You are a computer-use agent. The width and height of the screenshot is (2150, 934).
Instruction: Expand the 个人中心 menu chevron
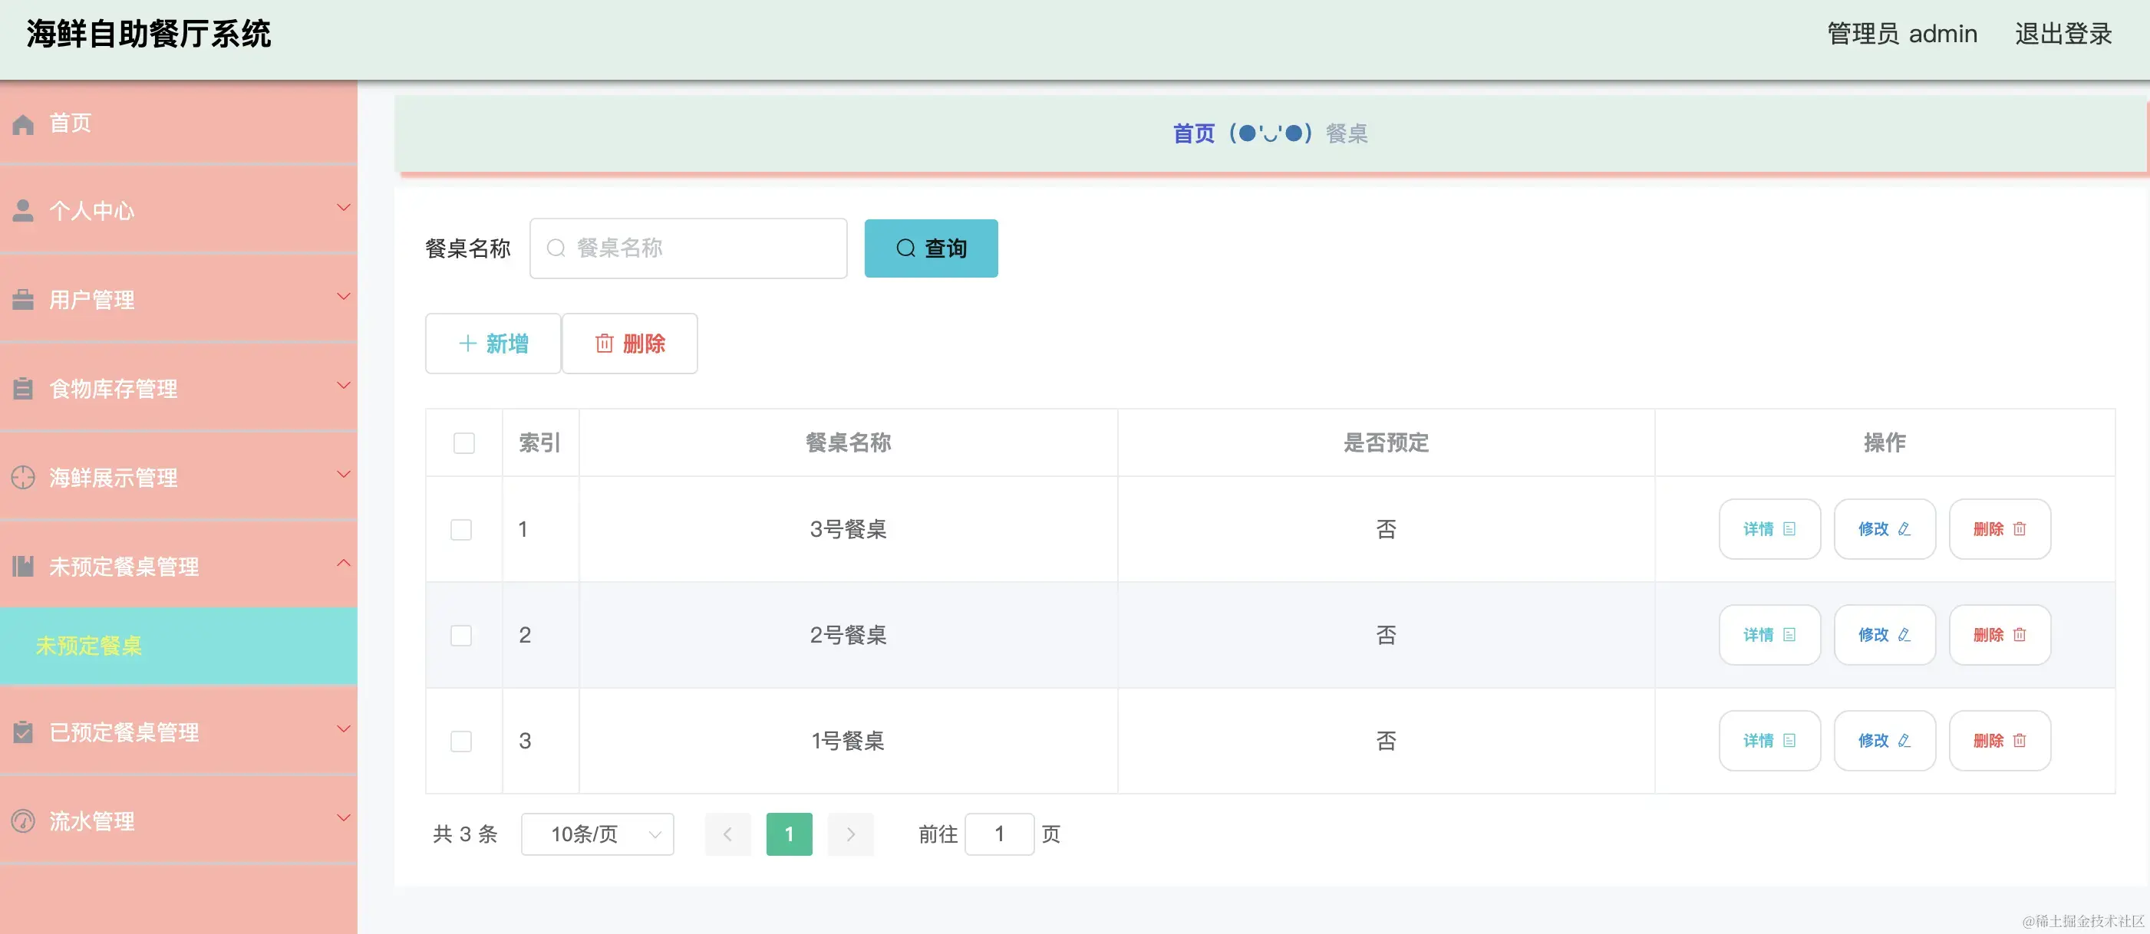click(343, 208)
